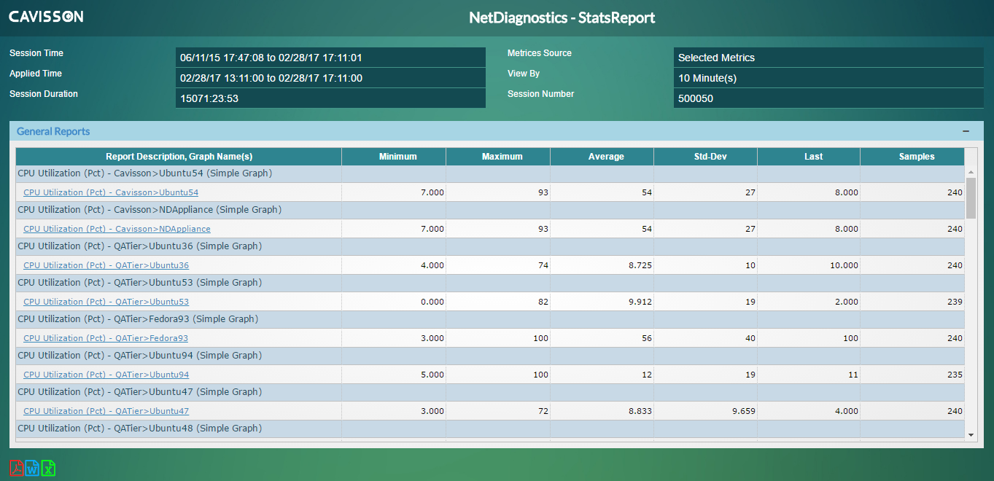
Task: Click the Maximum column header
Action: click(498, 157)
